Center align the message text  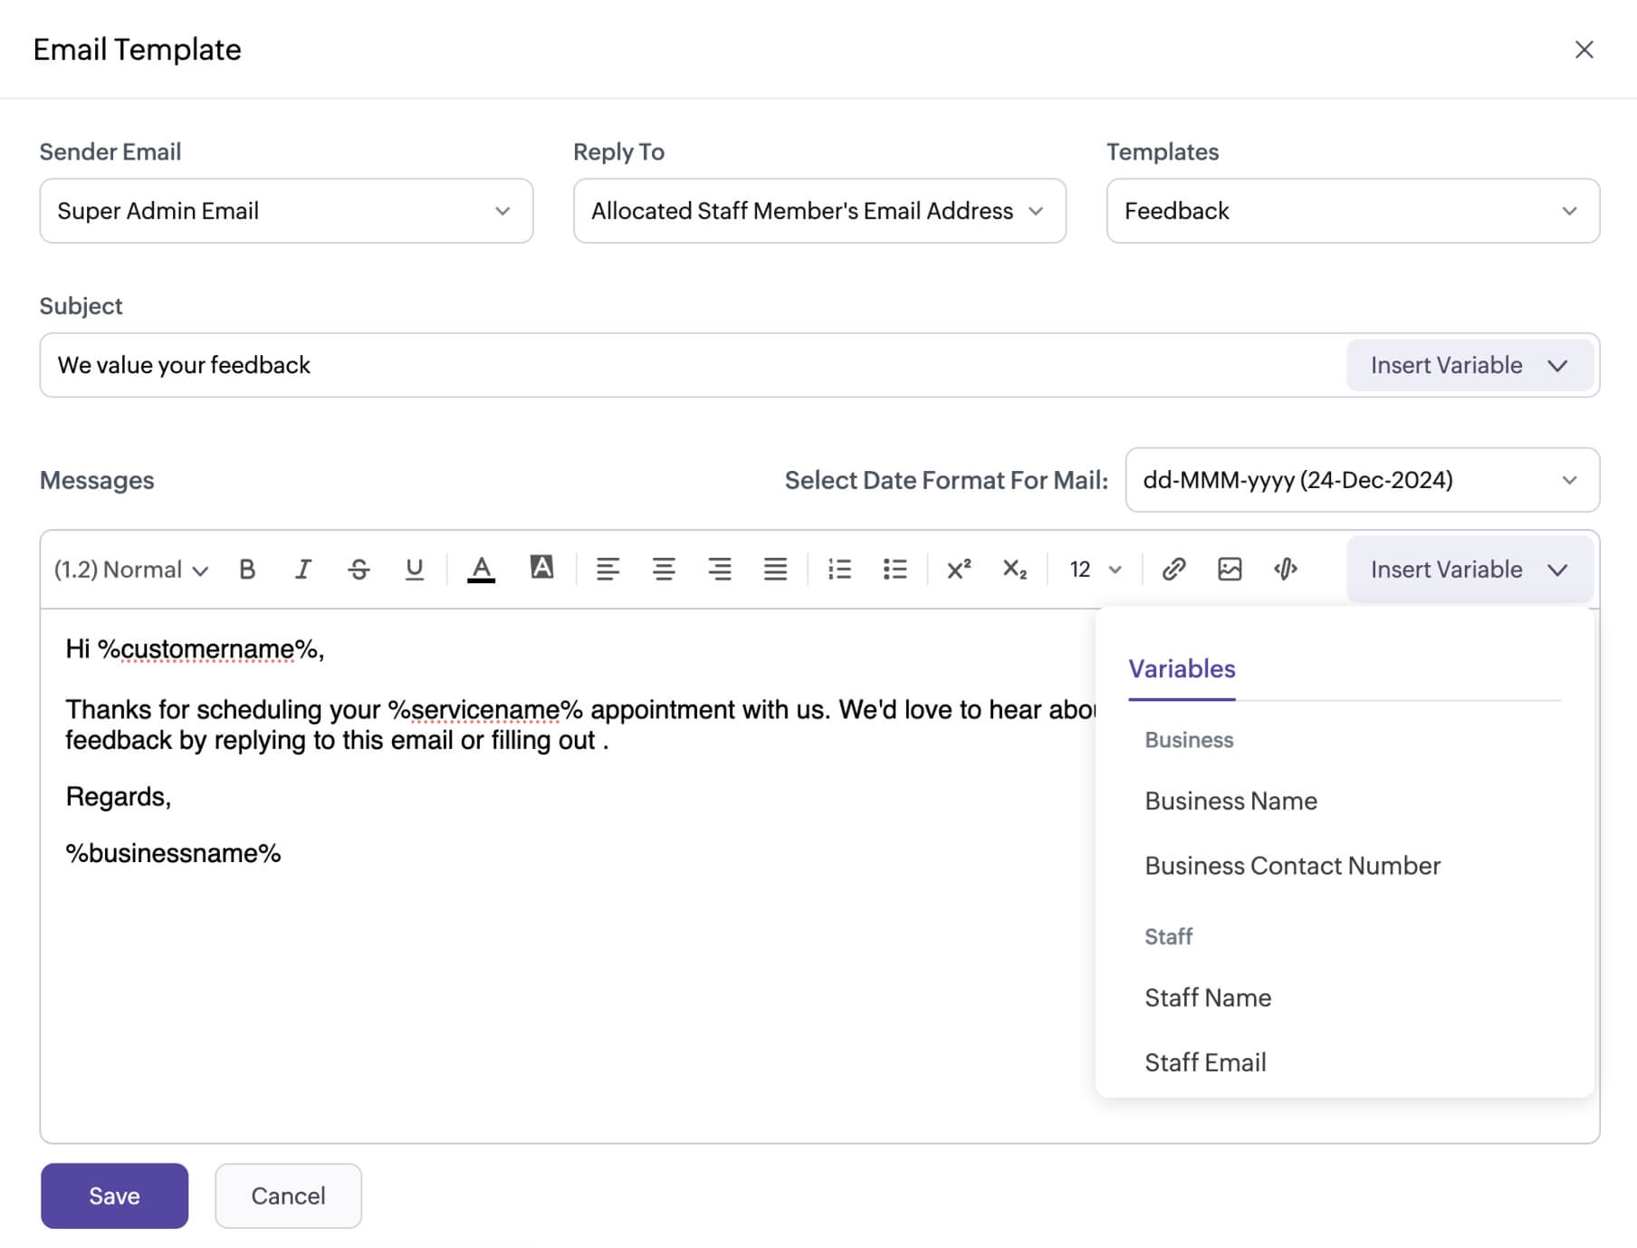(x=664, y=570)
